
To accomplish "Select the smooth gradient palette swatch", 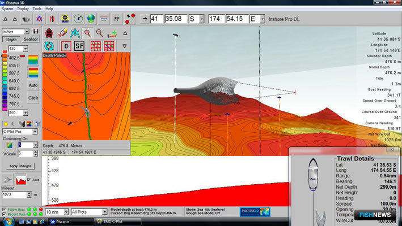I will coord(33,60).
